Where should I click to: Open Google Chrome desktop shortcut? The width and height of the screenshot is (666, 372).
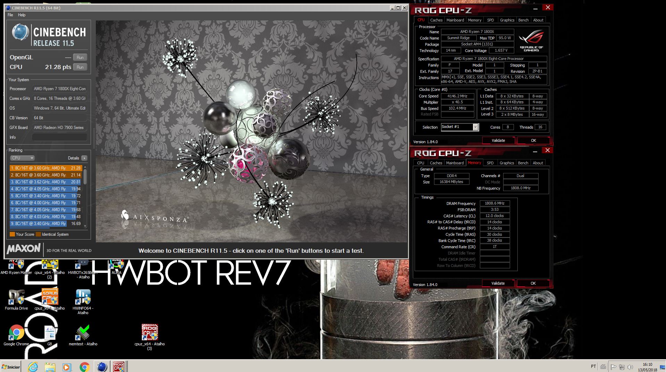tap(16, 335)
